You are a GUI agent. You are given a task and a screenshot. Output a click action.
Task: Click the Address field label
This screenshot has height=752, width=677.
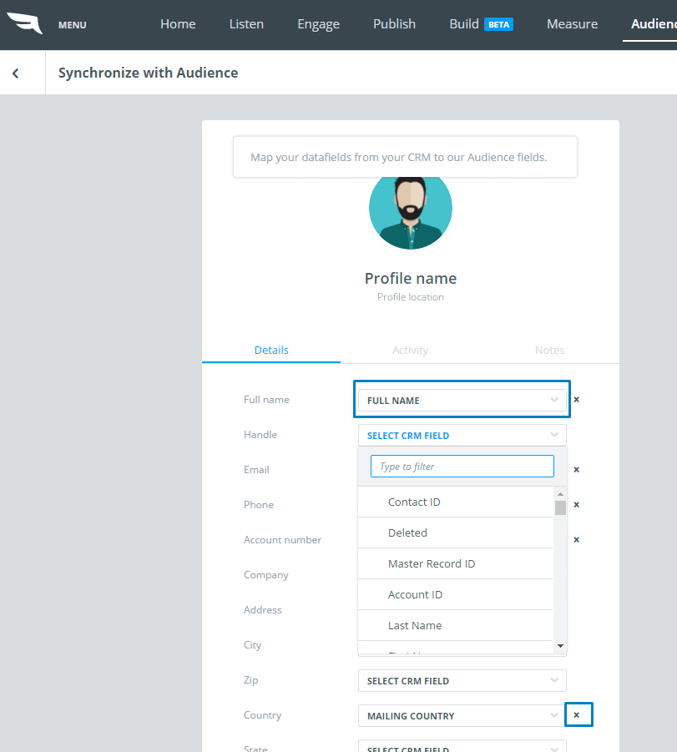click(262, 610)
